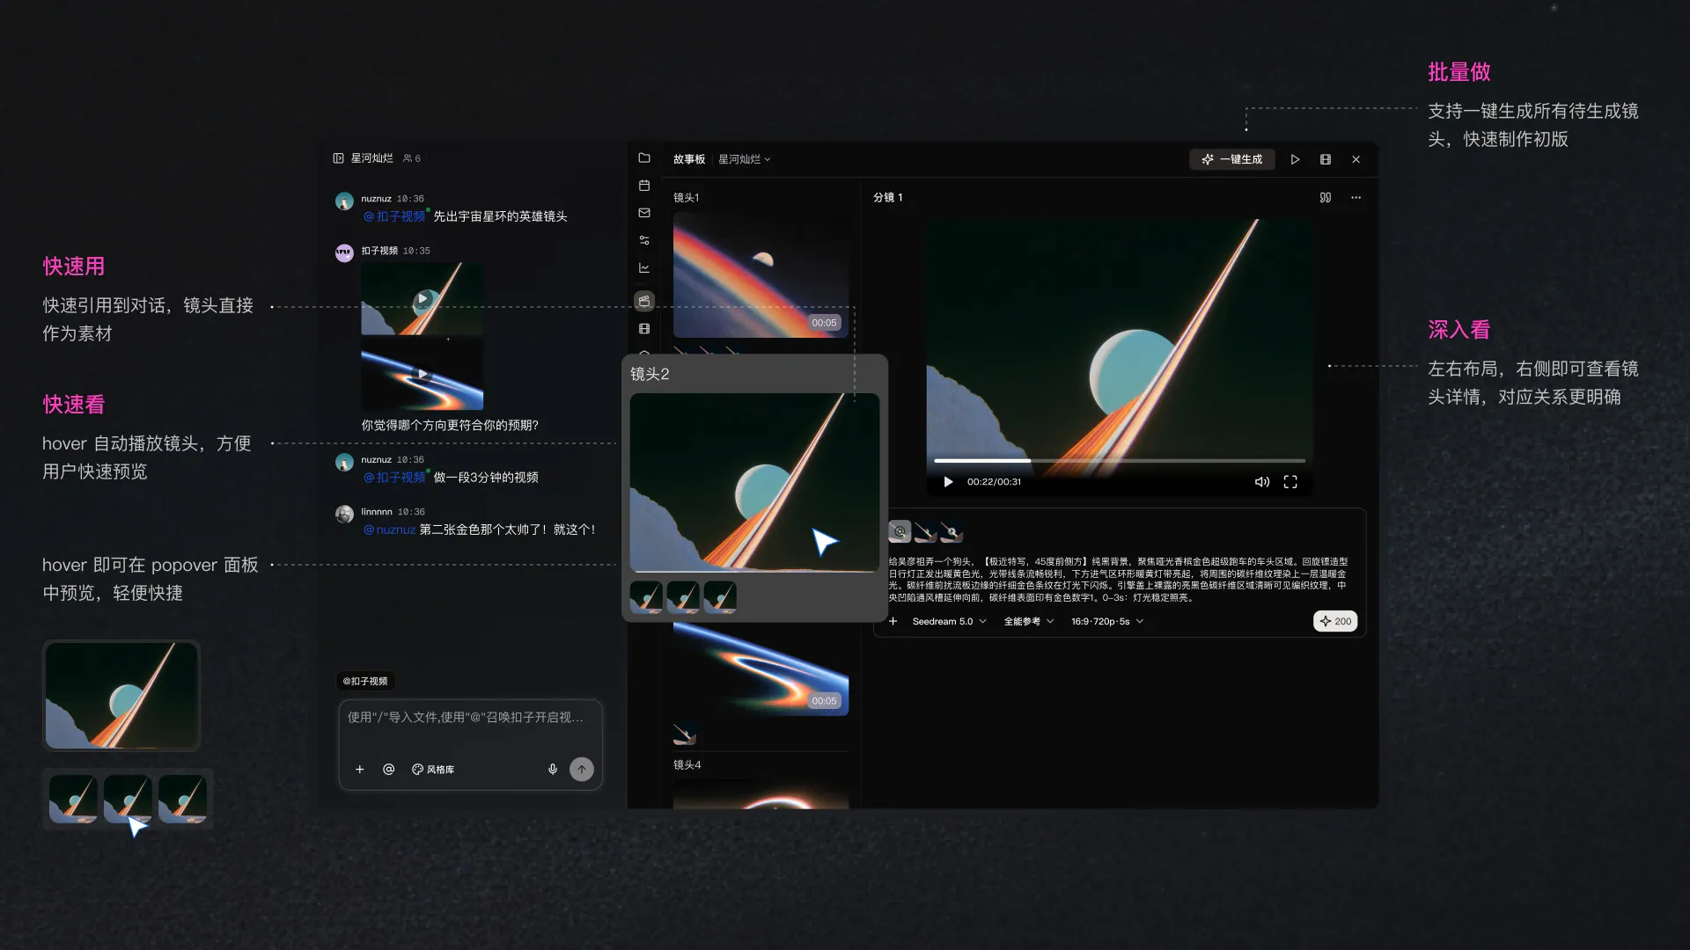Select the highlighted clapperboard storyboard icon
This screenshot has height=950, width=1690.
tap(644, 301)
